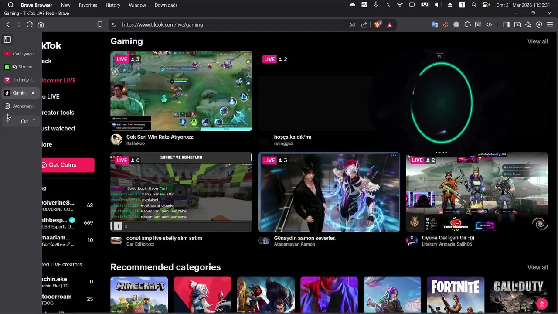558x314 pixels.
Task: Close the Gaming TikTok tab
Action: pos(33,93)
